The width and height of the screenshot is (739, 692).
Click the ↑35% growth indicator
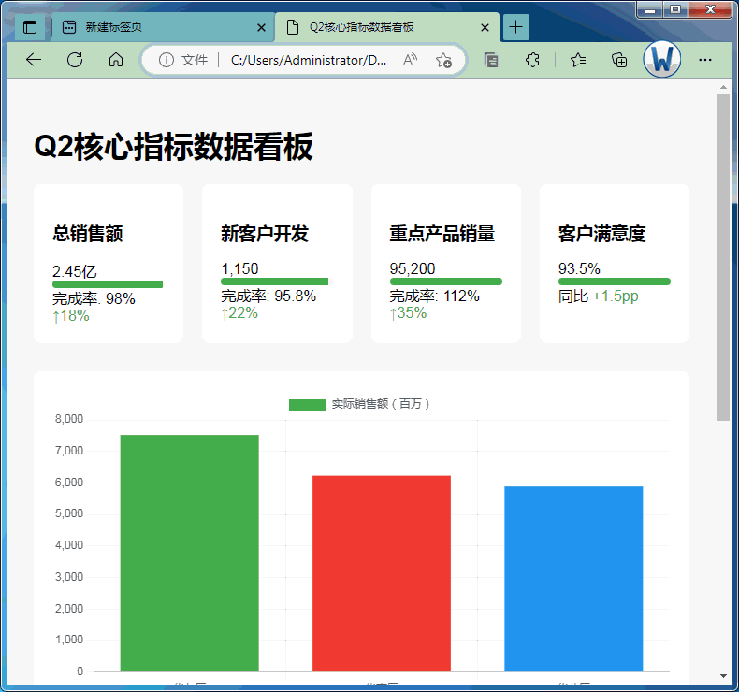[x=408, y=312]
